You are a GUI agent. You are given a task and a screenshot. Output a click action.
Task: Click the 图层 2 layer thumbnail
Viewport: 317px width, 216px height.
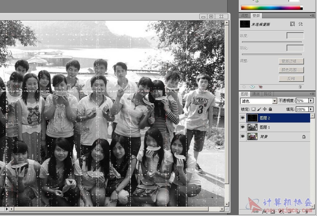(x=252, y=118)
